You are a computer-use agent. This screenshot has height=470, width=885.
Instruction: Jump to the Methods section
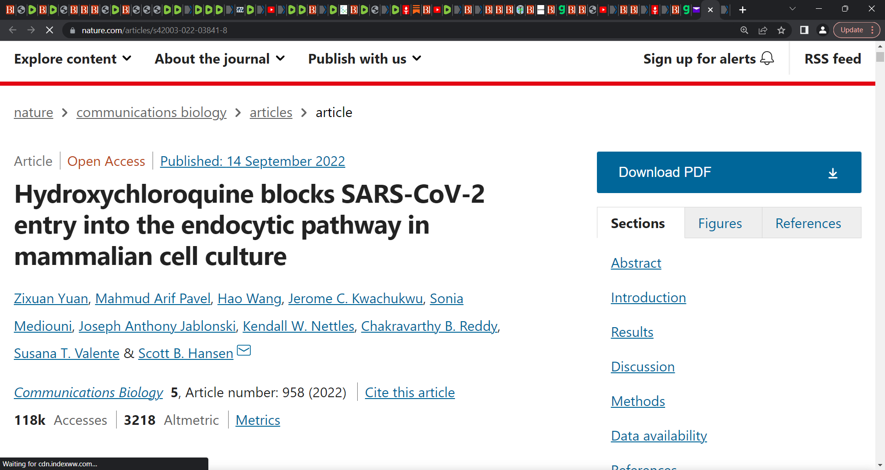638,401
